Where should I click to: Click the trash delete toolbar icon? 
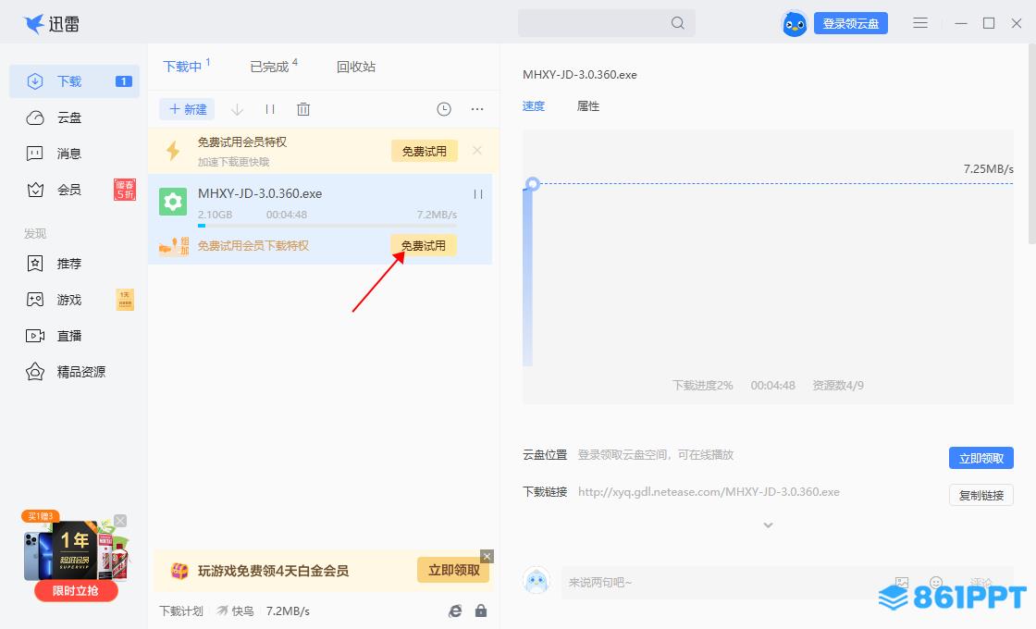click(303, 109)
